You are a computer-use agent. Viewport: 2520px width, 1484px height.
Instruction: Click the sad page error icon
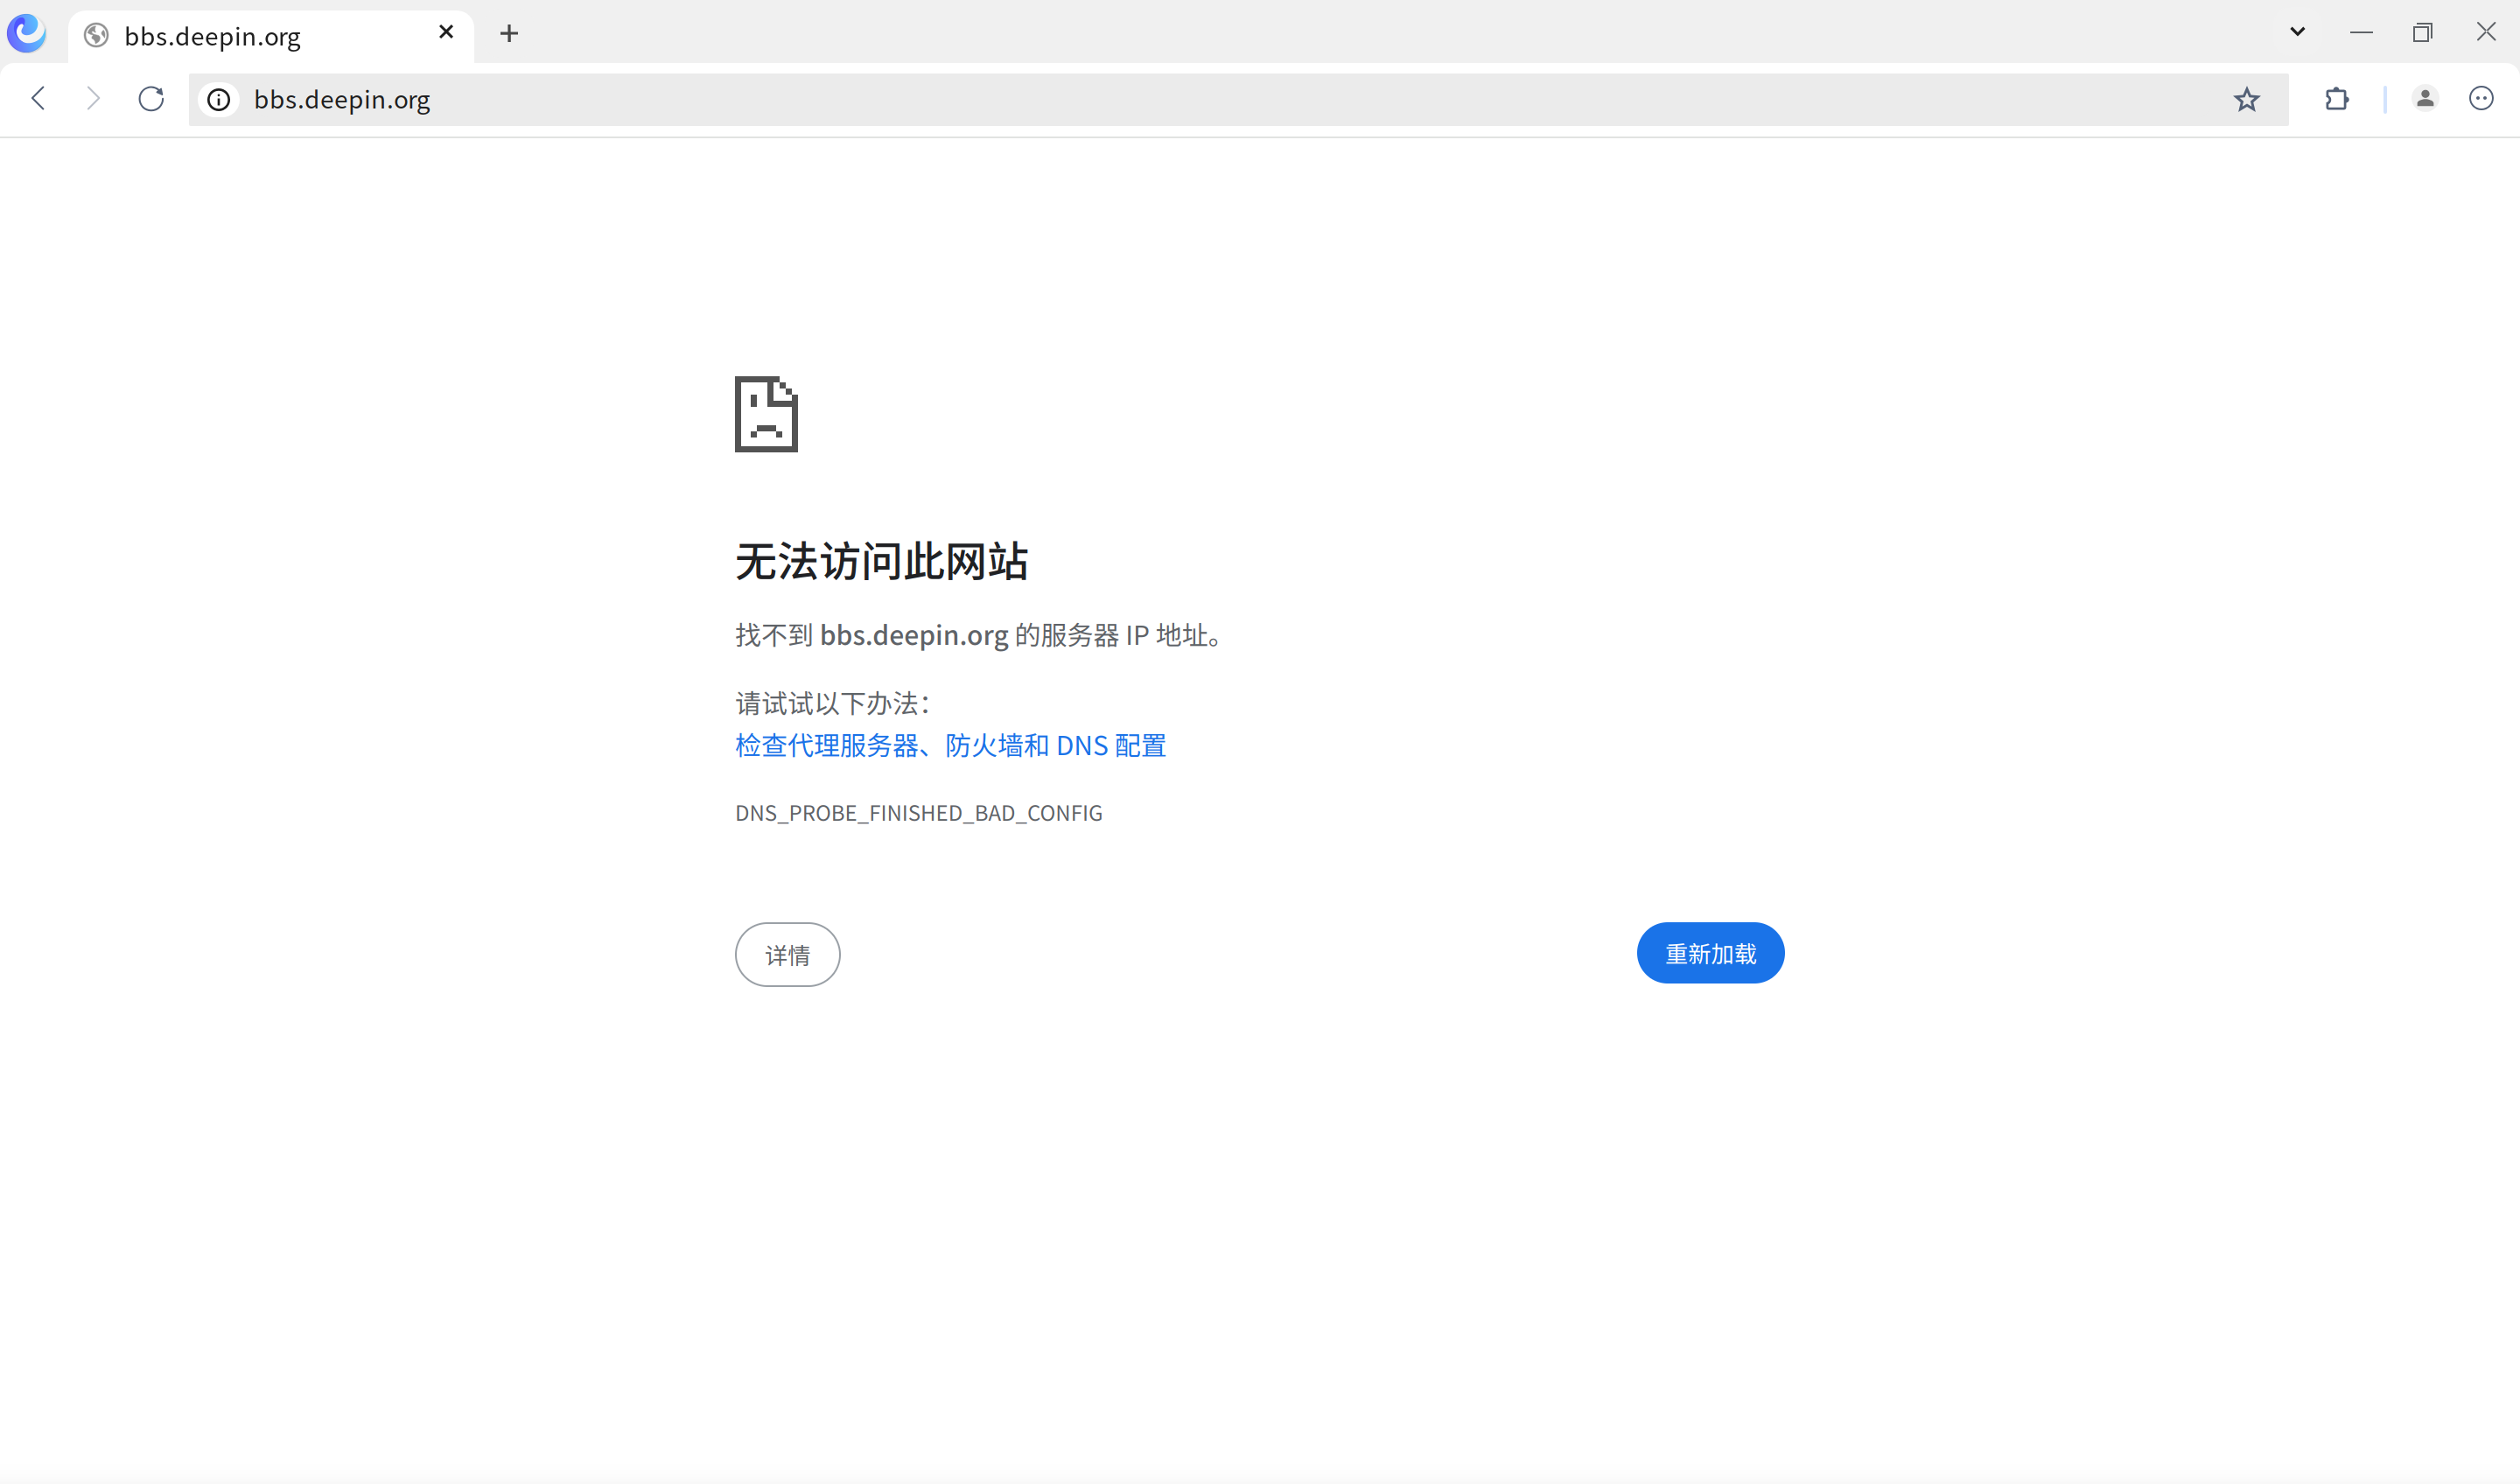[x=766, y=414]
